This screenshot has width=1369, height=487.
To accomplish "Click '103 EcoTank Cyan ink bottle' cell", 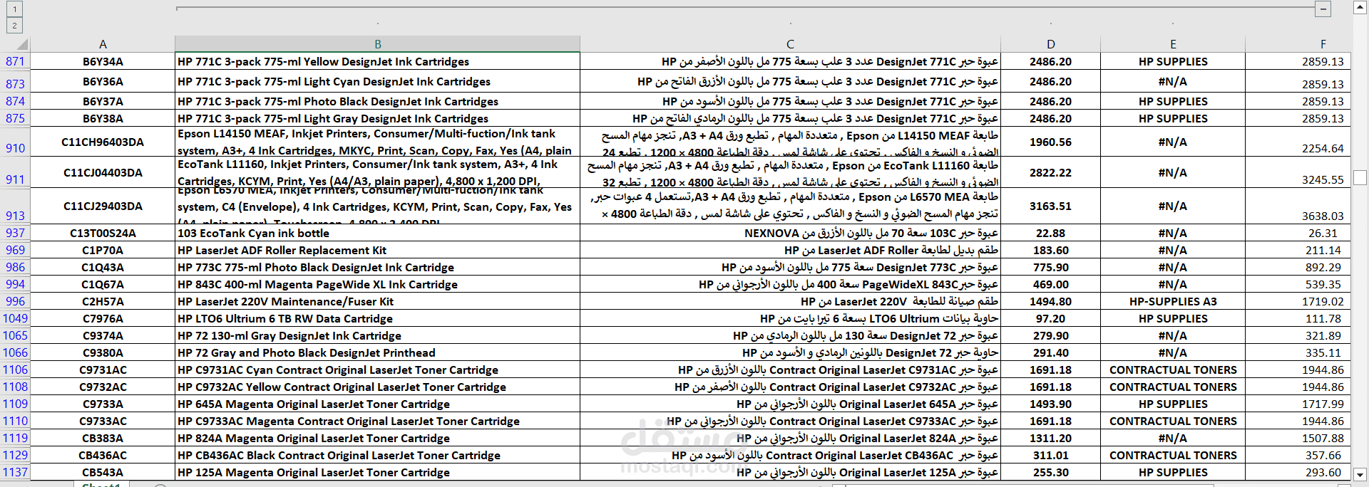I will click(377, 233).
